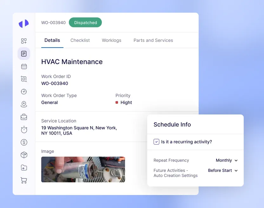Select the work orders document icon
This screenshot has width=264, height=208.
tap(24, 54)
